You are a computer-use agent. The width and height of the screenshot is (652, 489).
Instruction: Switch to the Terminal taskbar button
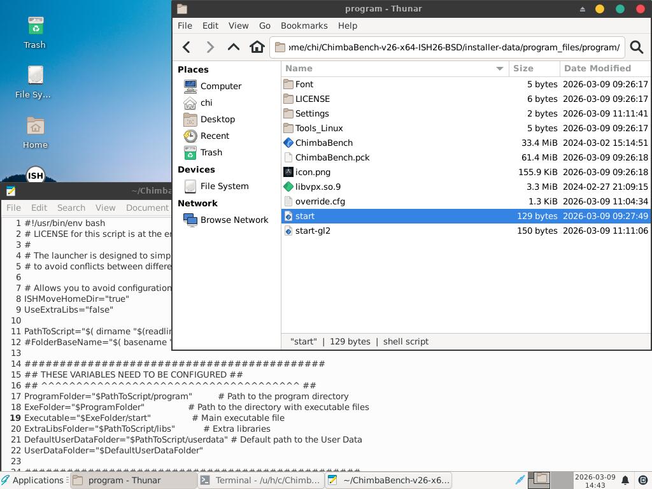click(x=260, y=480)
